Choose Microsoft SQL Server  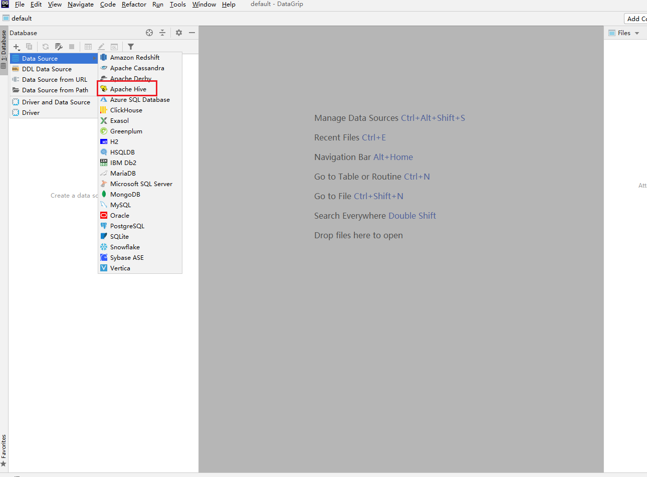[140, 184]
